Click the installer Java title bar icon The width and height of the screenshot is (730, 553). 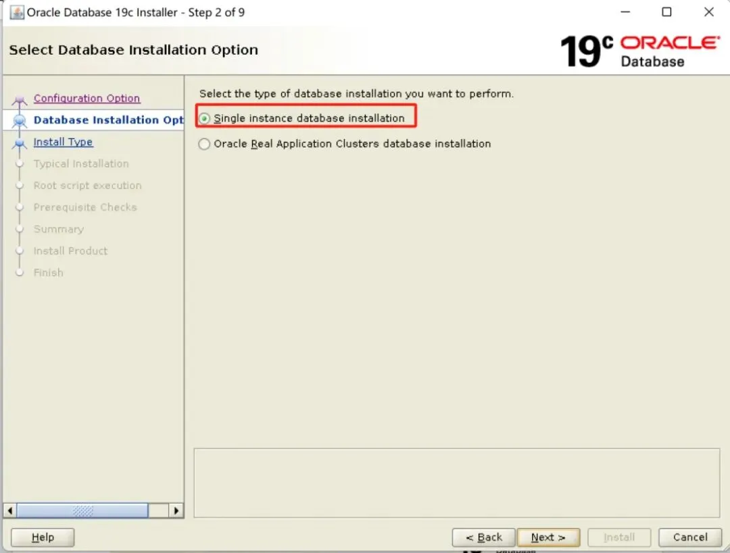tap(17, 12)
